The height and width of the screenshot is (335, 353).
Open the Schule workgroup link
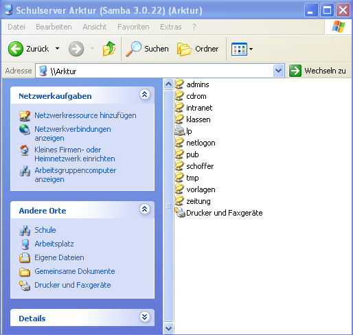pyautogui.click(x=45, y=230)
